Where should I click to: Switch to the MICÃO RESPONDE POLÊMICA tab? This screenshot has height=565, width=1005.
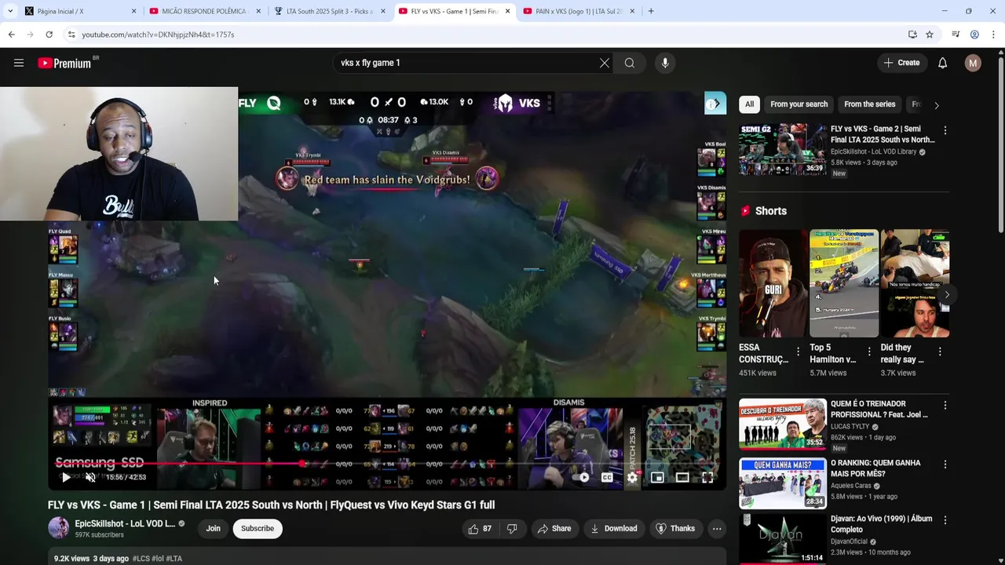pos(204,11)
